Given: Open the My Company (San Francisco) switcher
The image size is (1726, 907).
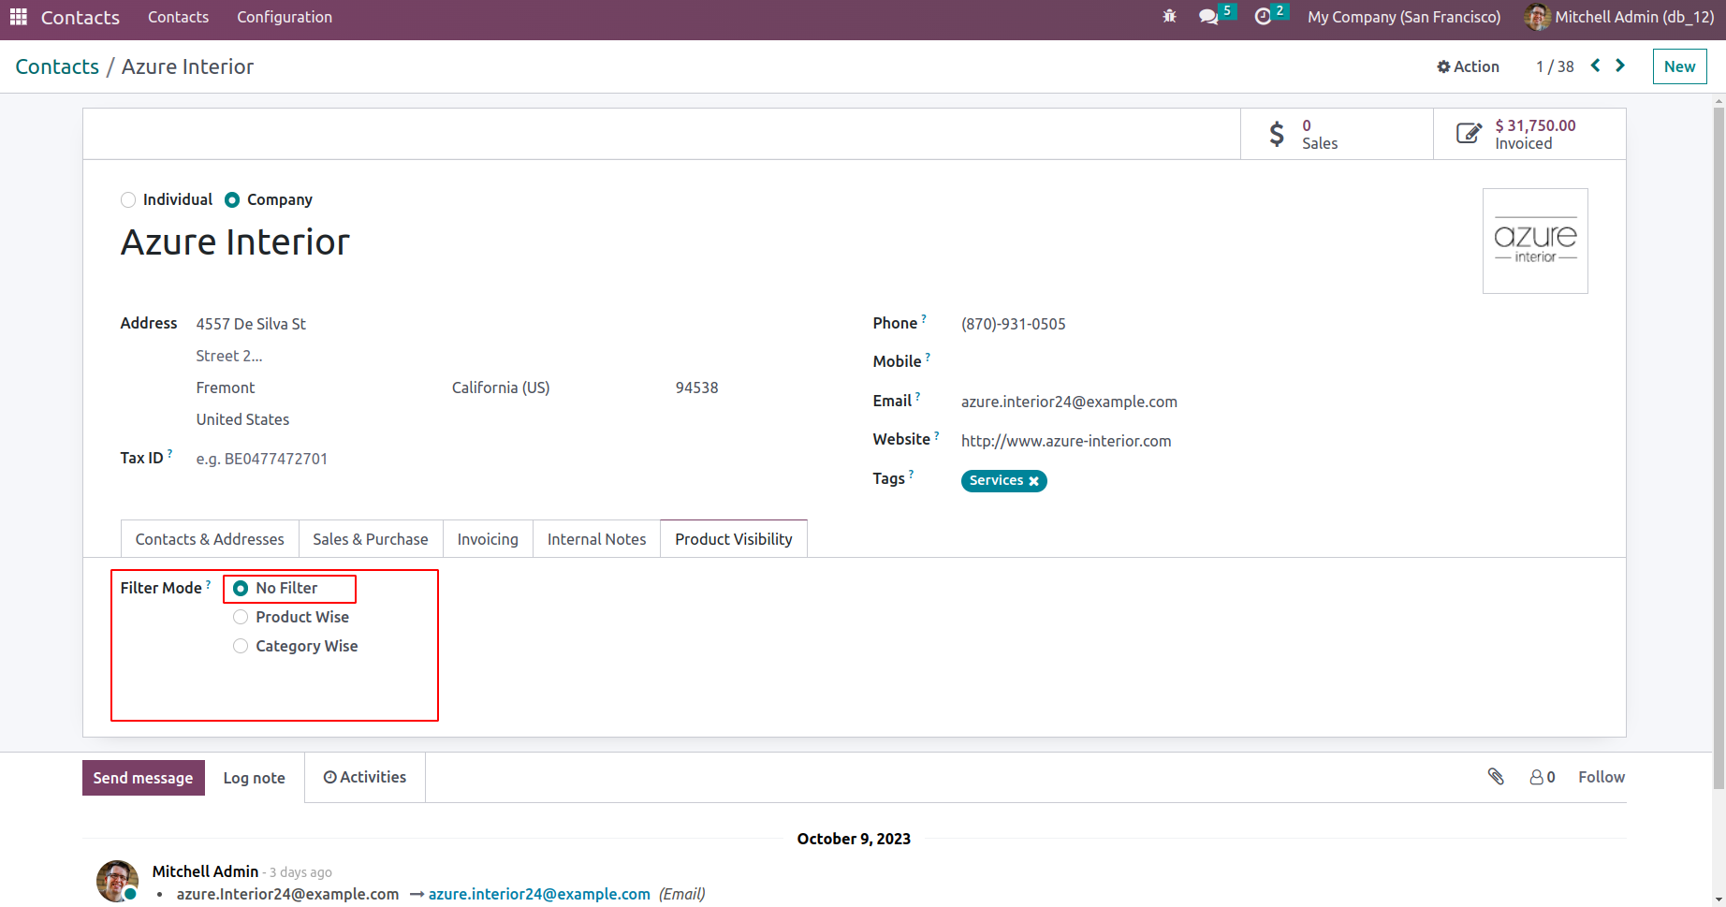Looking at the screenshot, I should [x=1403, y=17].
